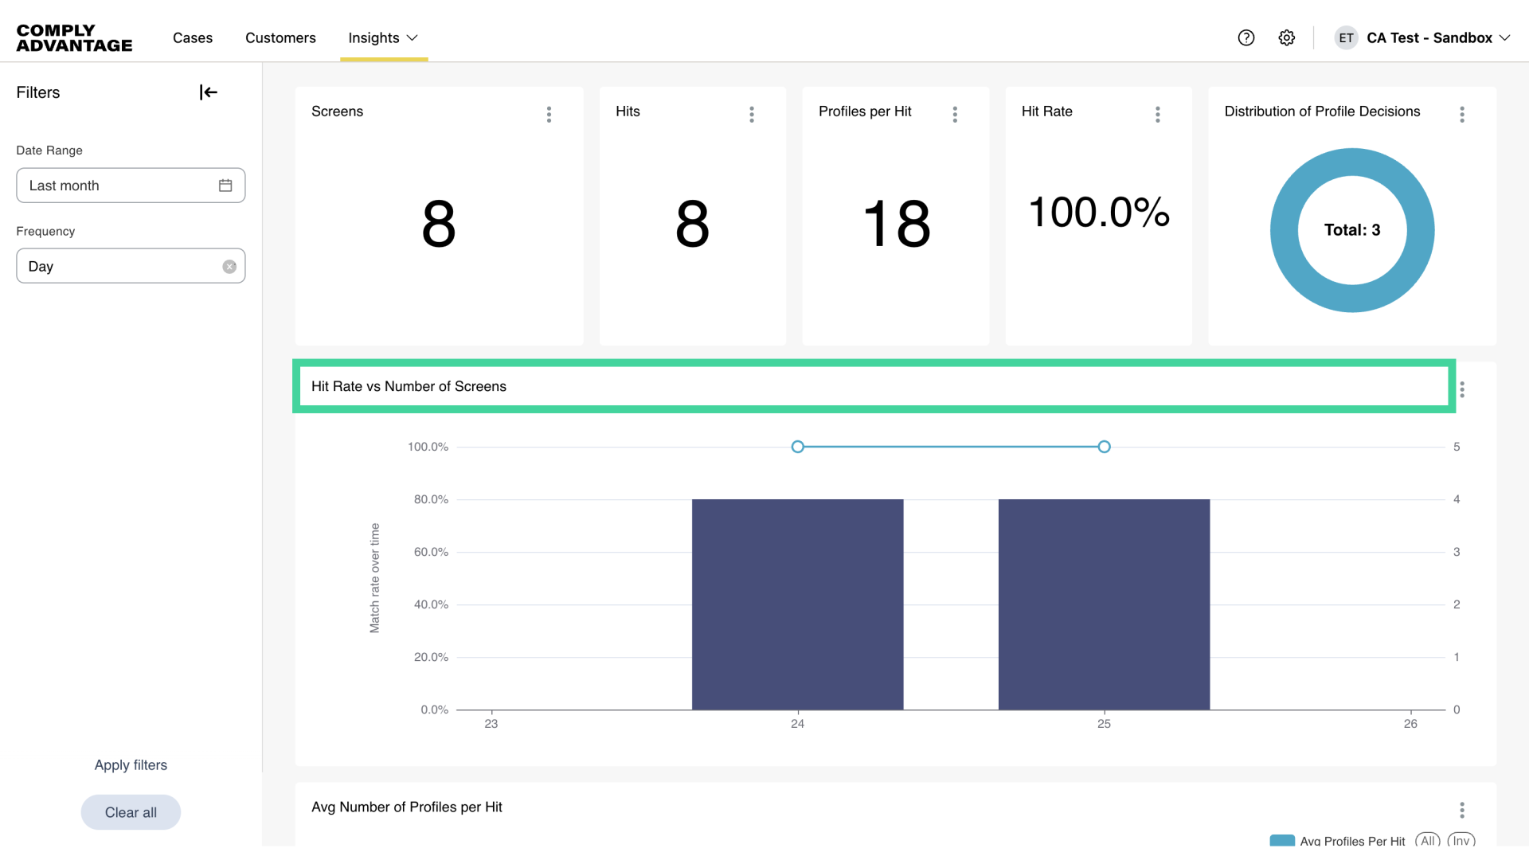The width and height of the screenshot is (1529, 860).
Task: Open Distribution of Profile Decisions options menu
Action: [1462, 114]
